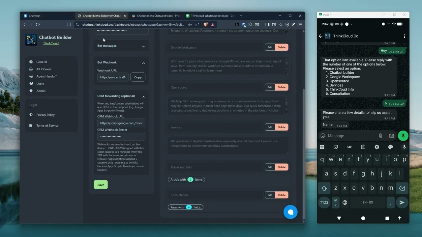Open the General sidebar item
Screen dimensions: 422x237
click(42, 62)
